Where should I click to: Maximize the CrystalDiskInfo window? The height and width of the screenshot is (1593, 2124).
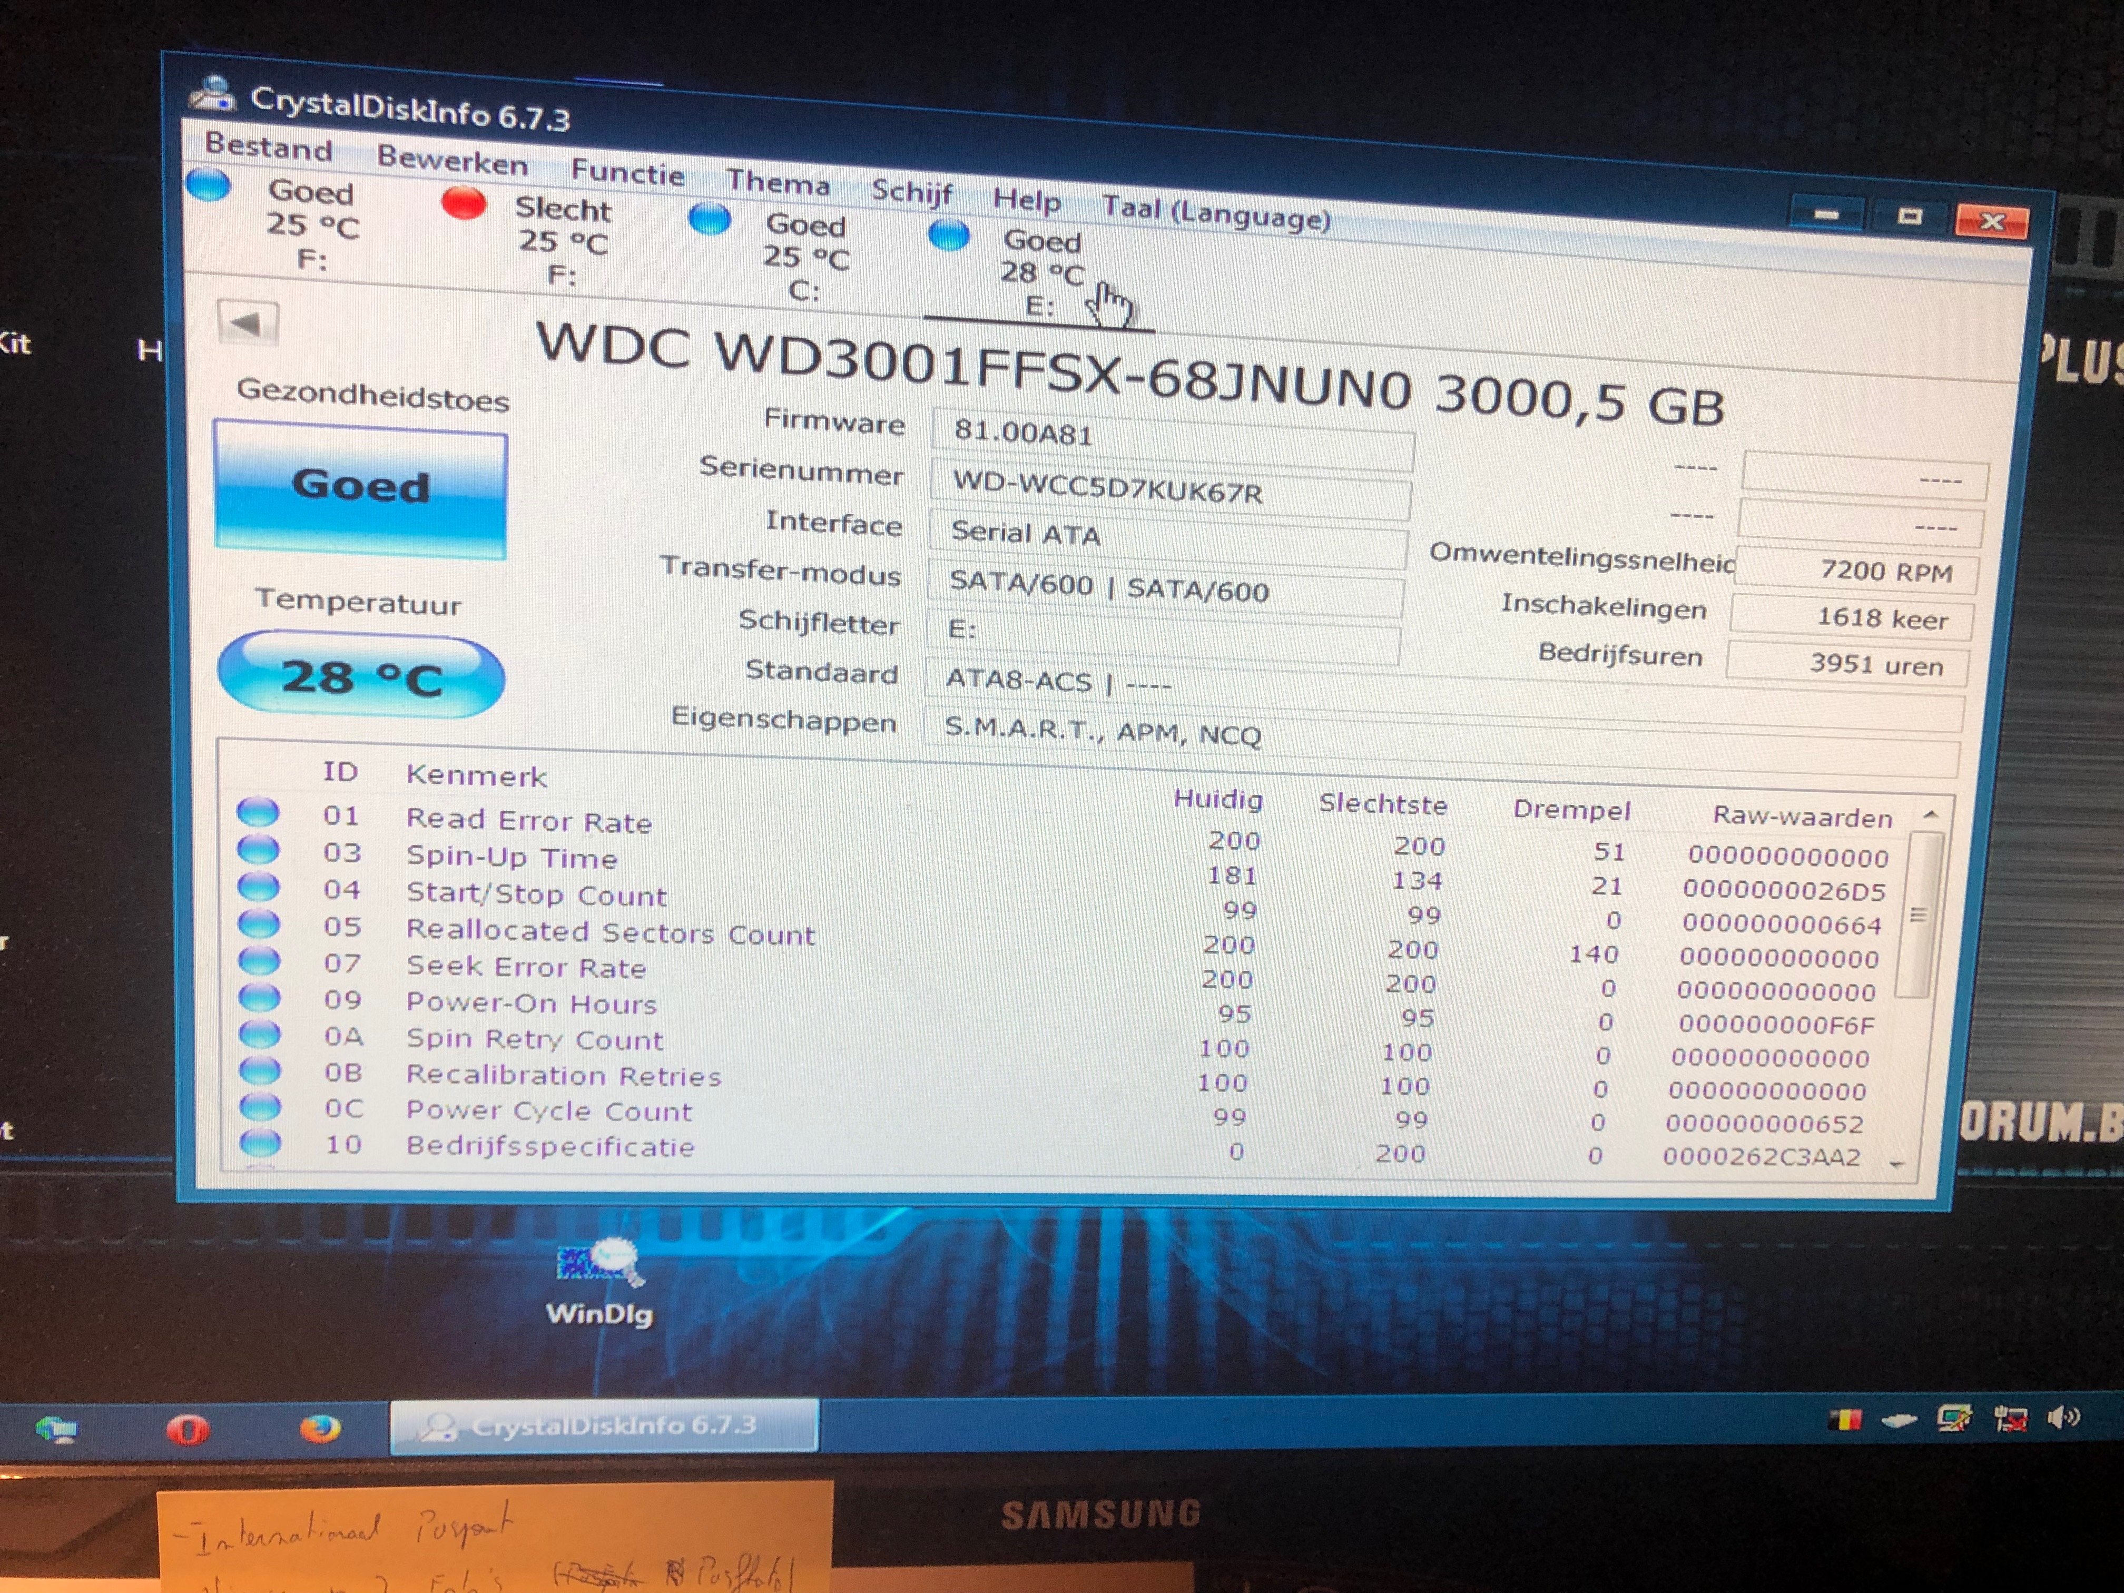point(1909,216)
